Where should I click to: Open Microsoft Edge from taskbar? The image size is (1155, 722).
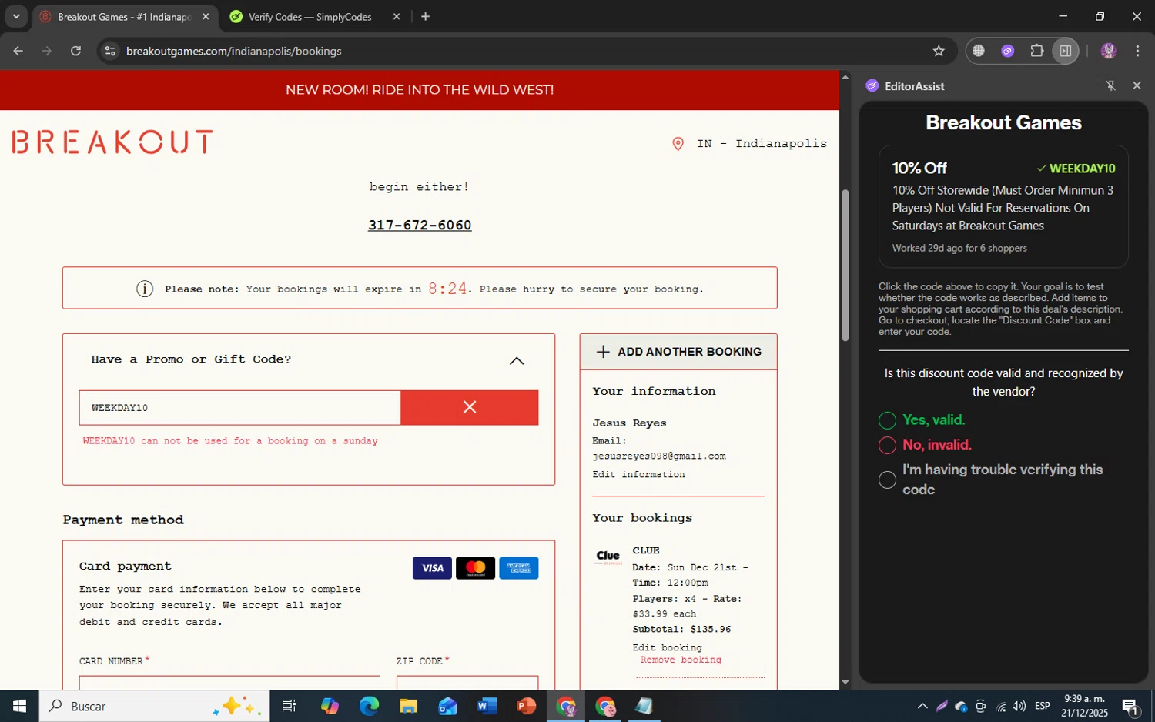(x=369, y=706)
